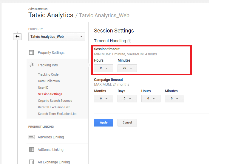Screen dimensions: 241x164
Task: Click the back arrow icon button
Action: [17, 37]
